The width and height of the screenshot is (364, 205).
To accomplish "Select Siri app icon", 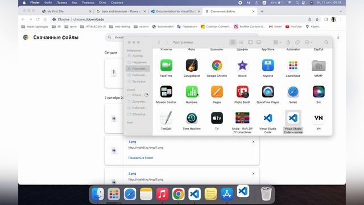I will pyautogui.click(x=318, y=92).
